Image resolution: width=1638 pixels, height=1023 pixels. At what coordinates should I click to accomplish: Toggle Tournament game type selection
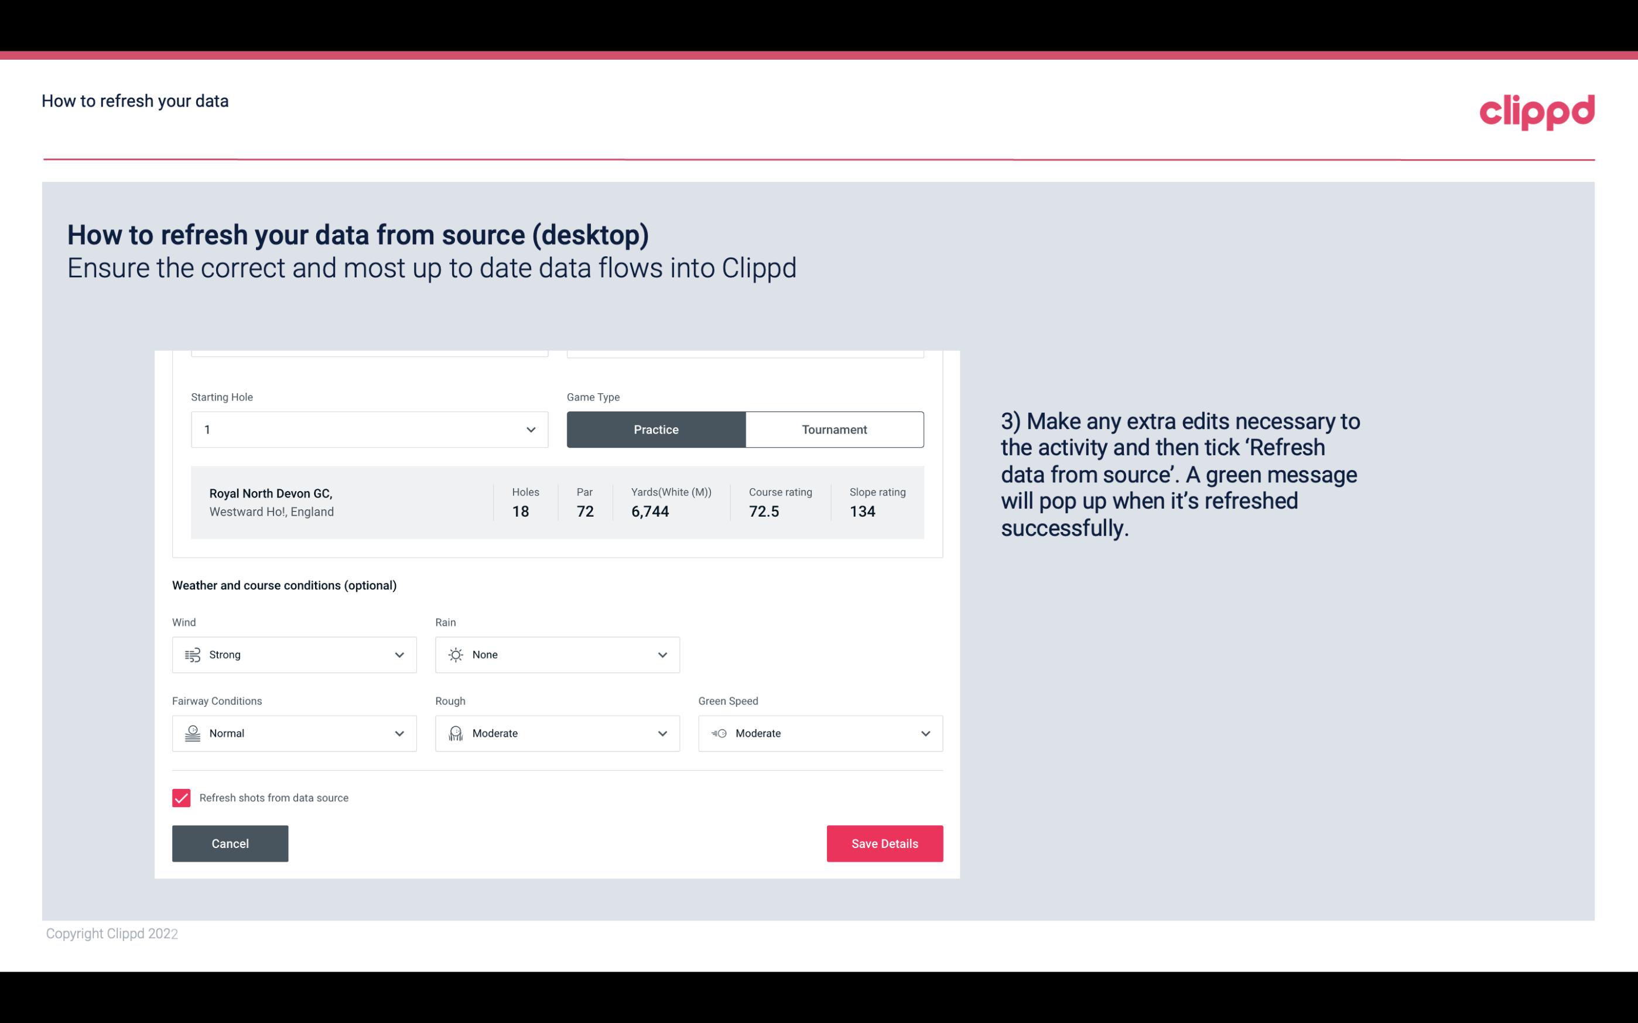(x=834, y=429)
